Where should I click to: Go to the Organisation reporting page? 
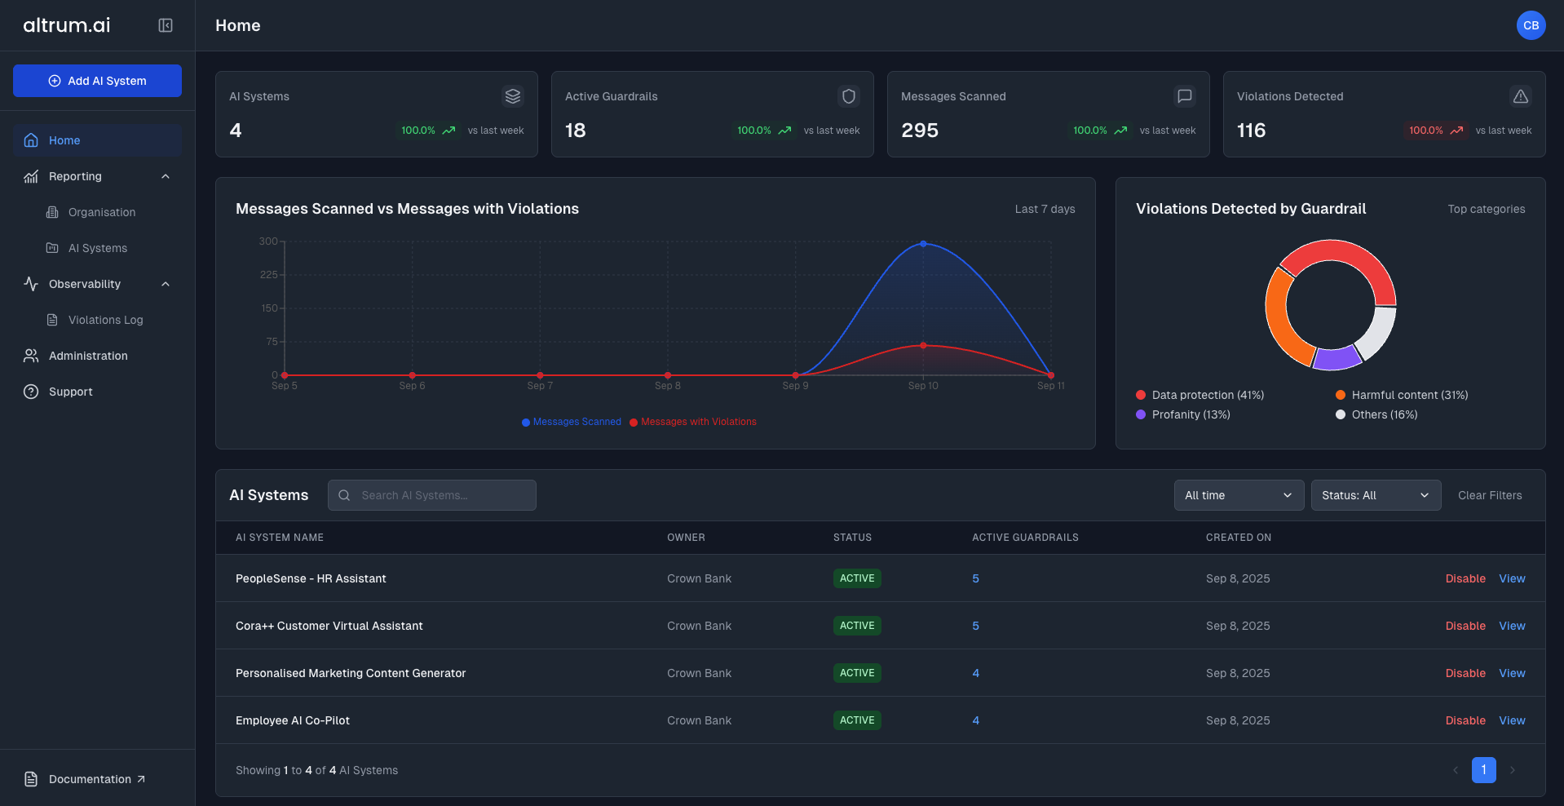[x=102, y=212]
